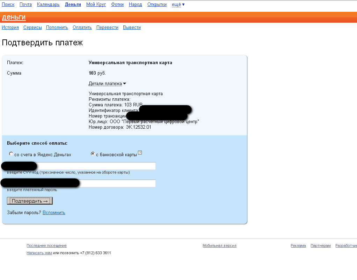Open the 'История' tab
357x280 pixels.
click(x=10, y=28)
